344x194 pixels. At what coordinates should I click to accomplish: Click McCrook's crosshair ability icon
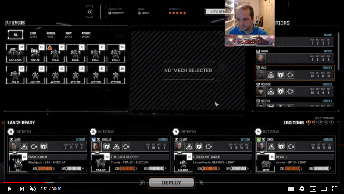290,92
